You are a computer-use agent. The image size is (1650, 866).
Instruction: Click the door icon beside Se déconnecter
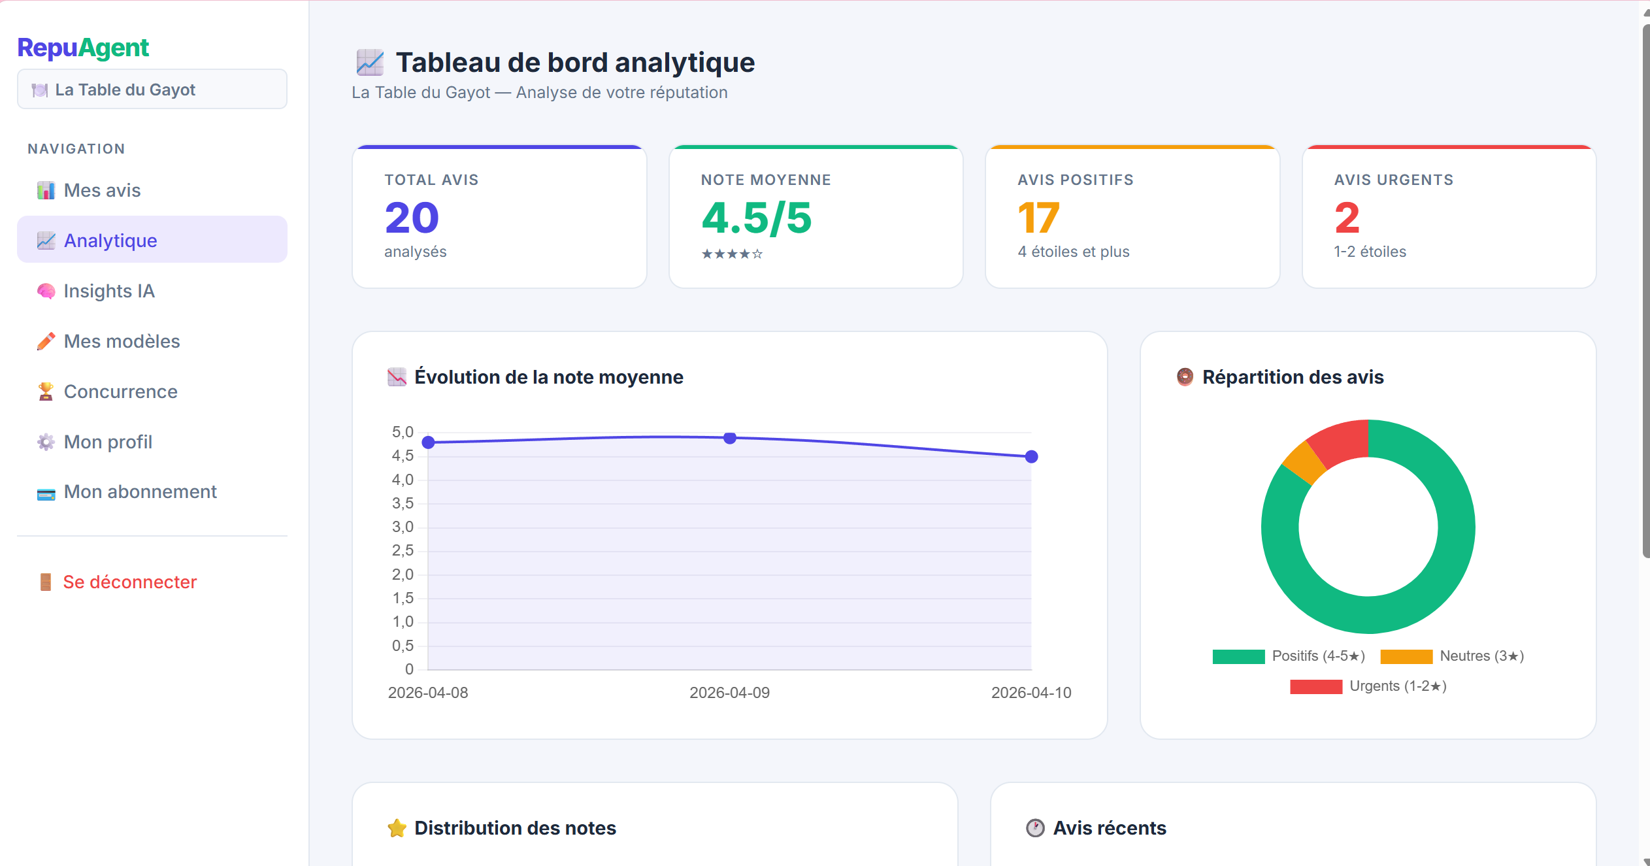[45, 582]
